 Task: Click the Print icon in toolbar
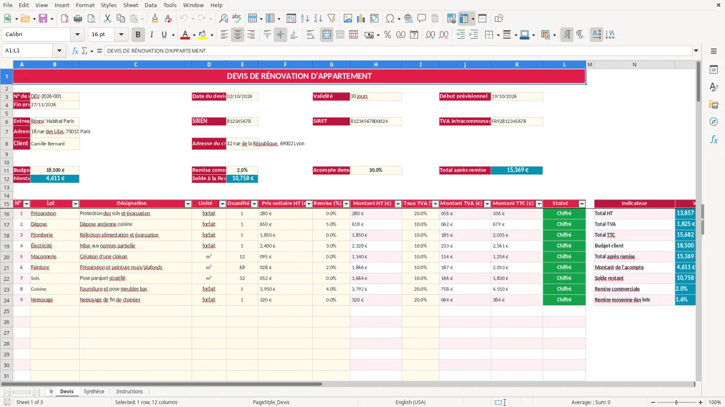click(x=78, y=19)
